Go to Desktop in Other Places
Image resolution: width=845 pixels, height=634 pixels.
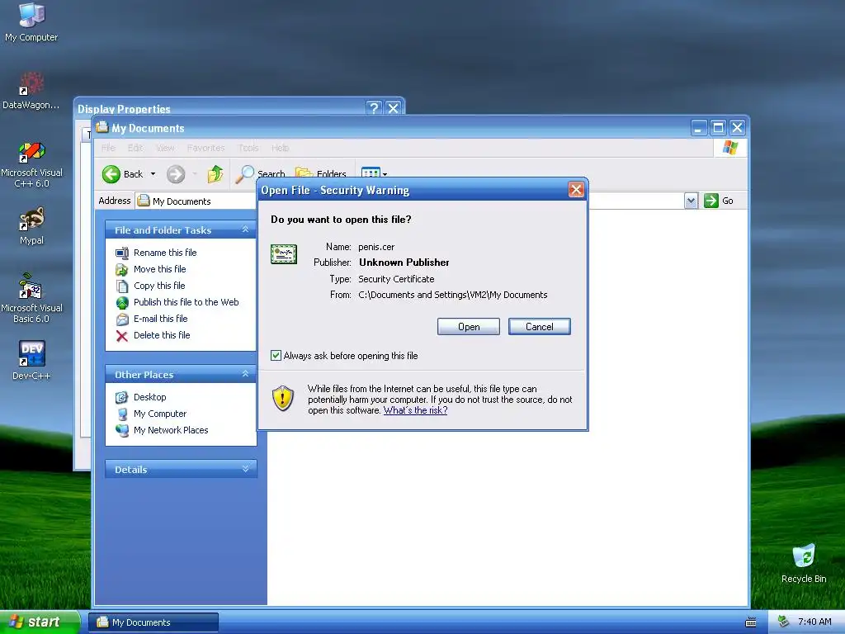(x=150, y=397)
